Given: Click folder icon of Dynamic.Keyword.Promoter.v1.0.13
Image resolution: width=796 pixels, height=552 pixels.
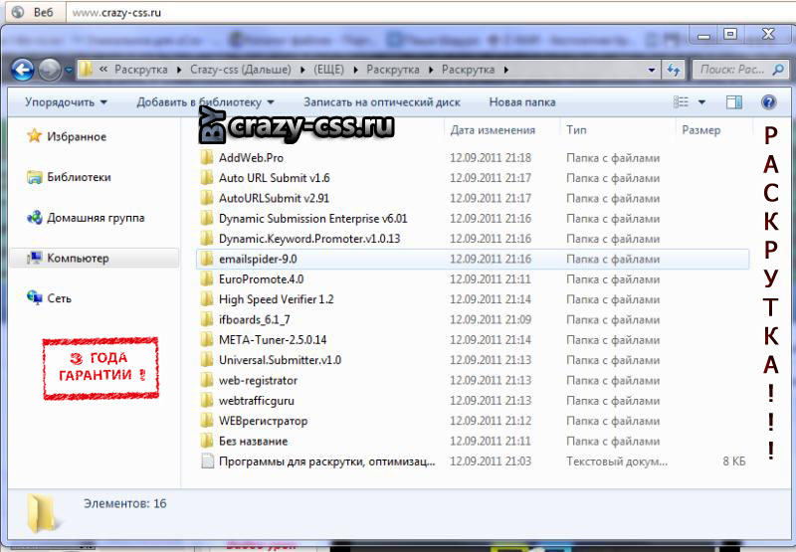Looking at the screenshot, I should click(207, 239).
